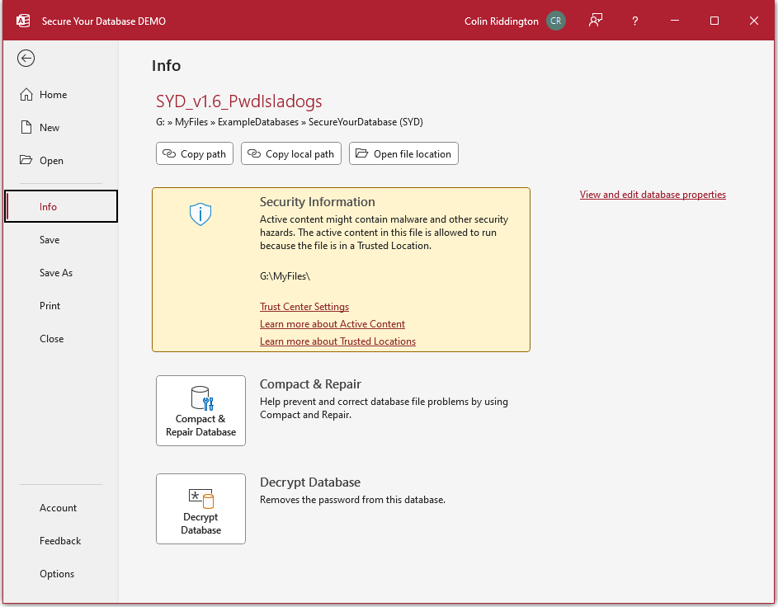Click Open file location button
Screen dimensions: 778x607
[x=404, y=153]
